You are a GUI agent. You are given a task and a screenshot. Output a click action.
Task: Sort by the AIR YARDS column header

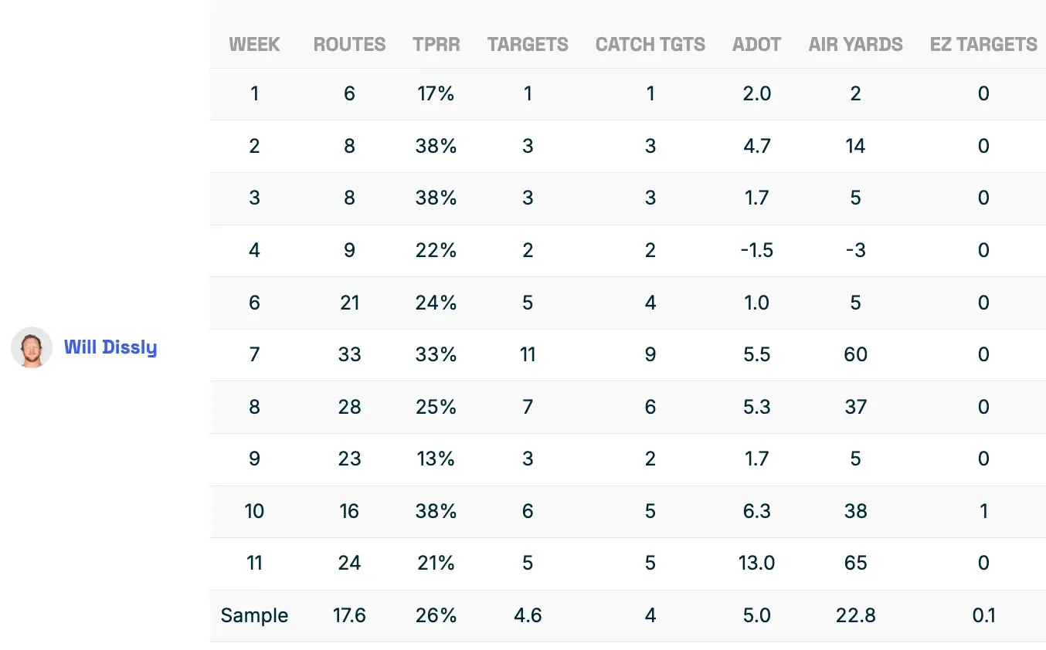tap(855, 45)
